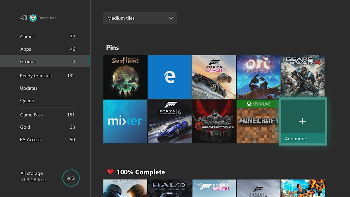View the Queue of downloads
Screen dimensions: 350x197
click(27, 100)
